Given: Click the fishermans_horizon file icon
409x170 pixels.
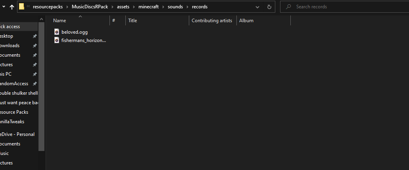Looking at the screenshot, I should 57,40.
